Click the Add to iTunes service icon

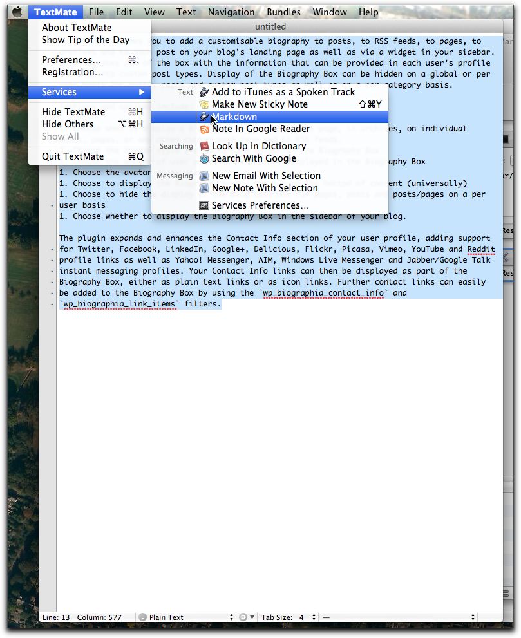[x=204, y=92]
